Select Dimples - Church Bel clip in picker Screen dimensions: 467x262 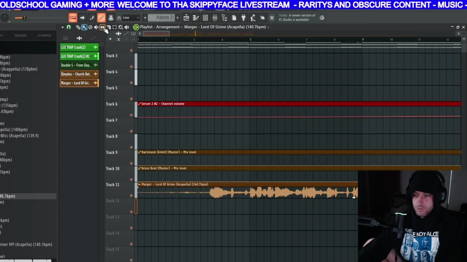pos(79,74)
